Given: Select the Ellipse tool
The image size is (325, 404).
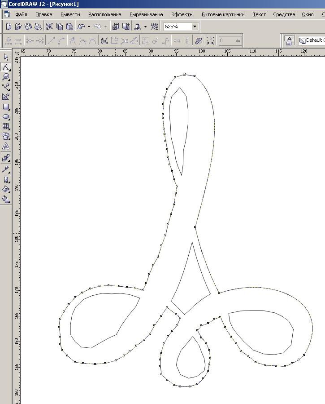Looking at the screenshot, I should (x=6, y=116).
